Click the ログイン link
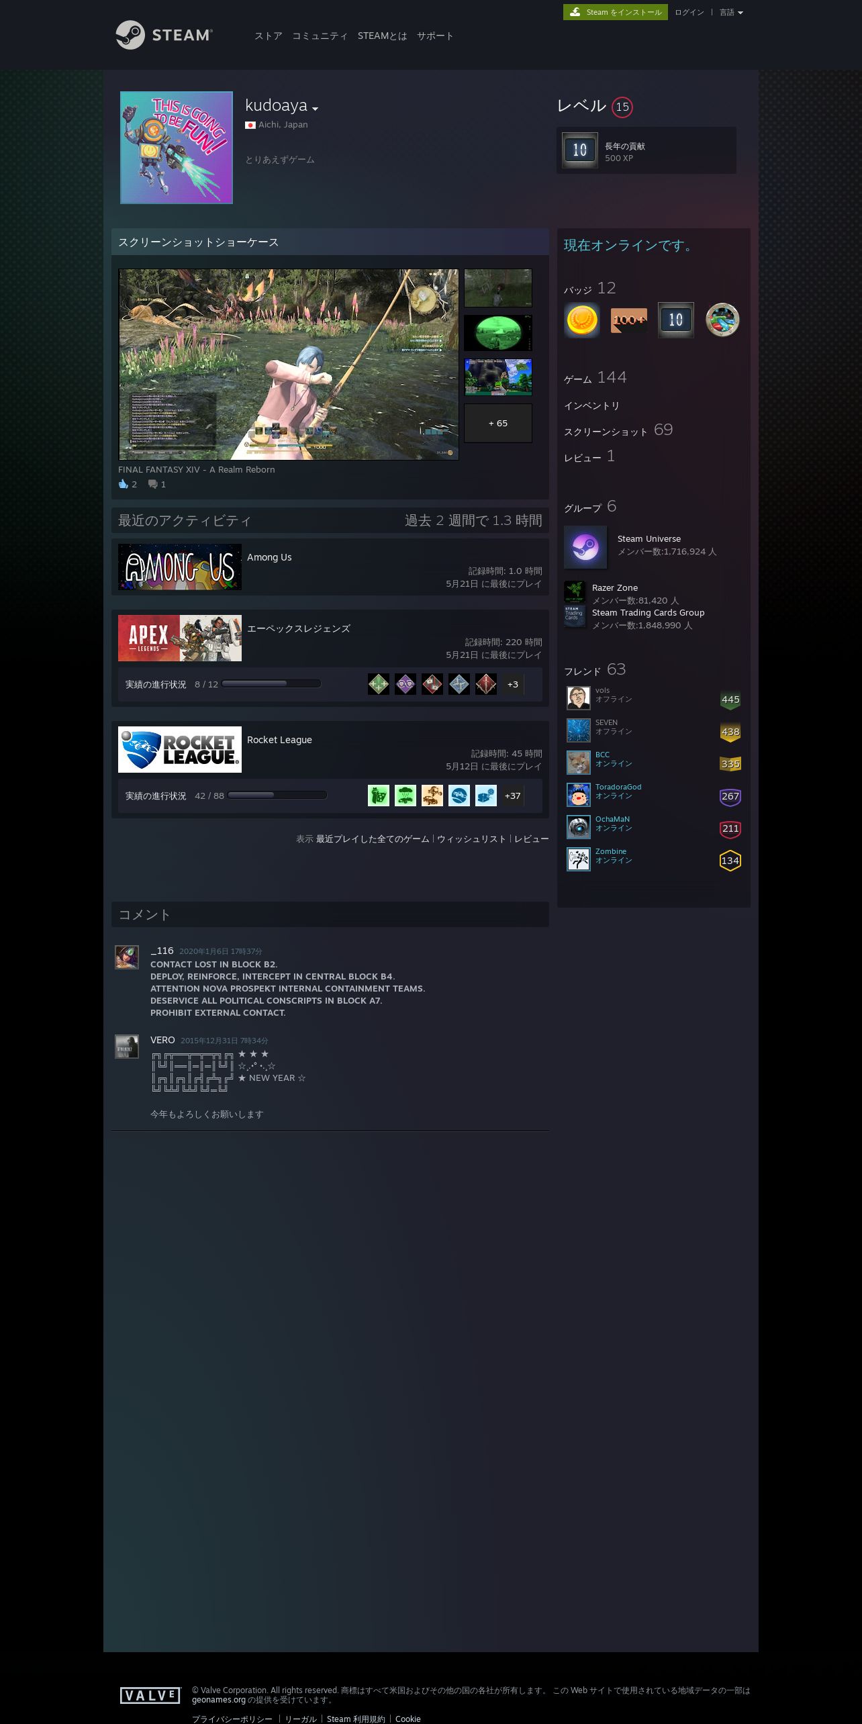Viewport: 862px width, 1724px height. point(689,12)
